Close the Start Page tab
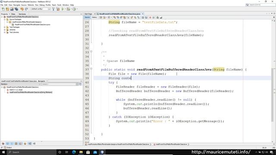 [x=95, y=14]
